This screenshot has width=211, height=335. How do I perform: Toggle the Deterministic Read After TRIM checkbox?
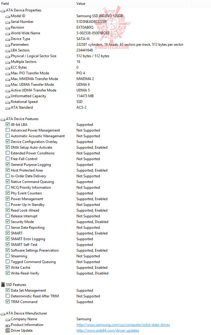click(x=8, y=296)
